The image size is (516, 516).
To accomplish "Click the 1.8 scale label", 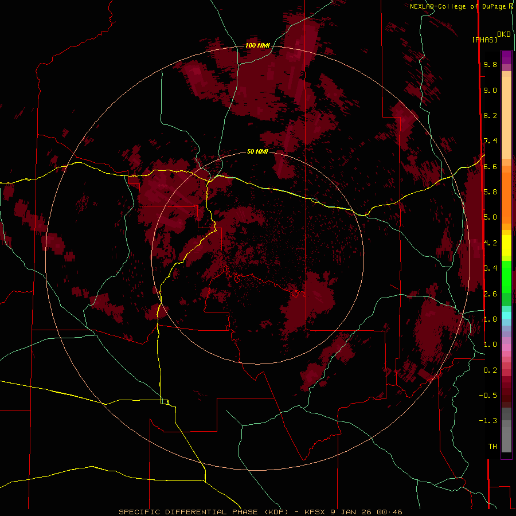I will [x=490, y=319].
